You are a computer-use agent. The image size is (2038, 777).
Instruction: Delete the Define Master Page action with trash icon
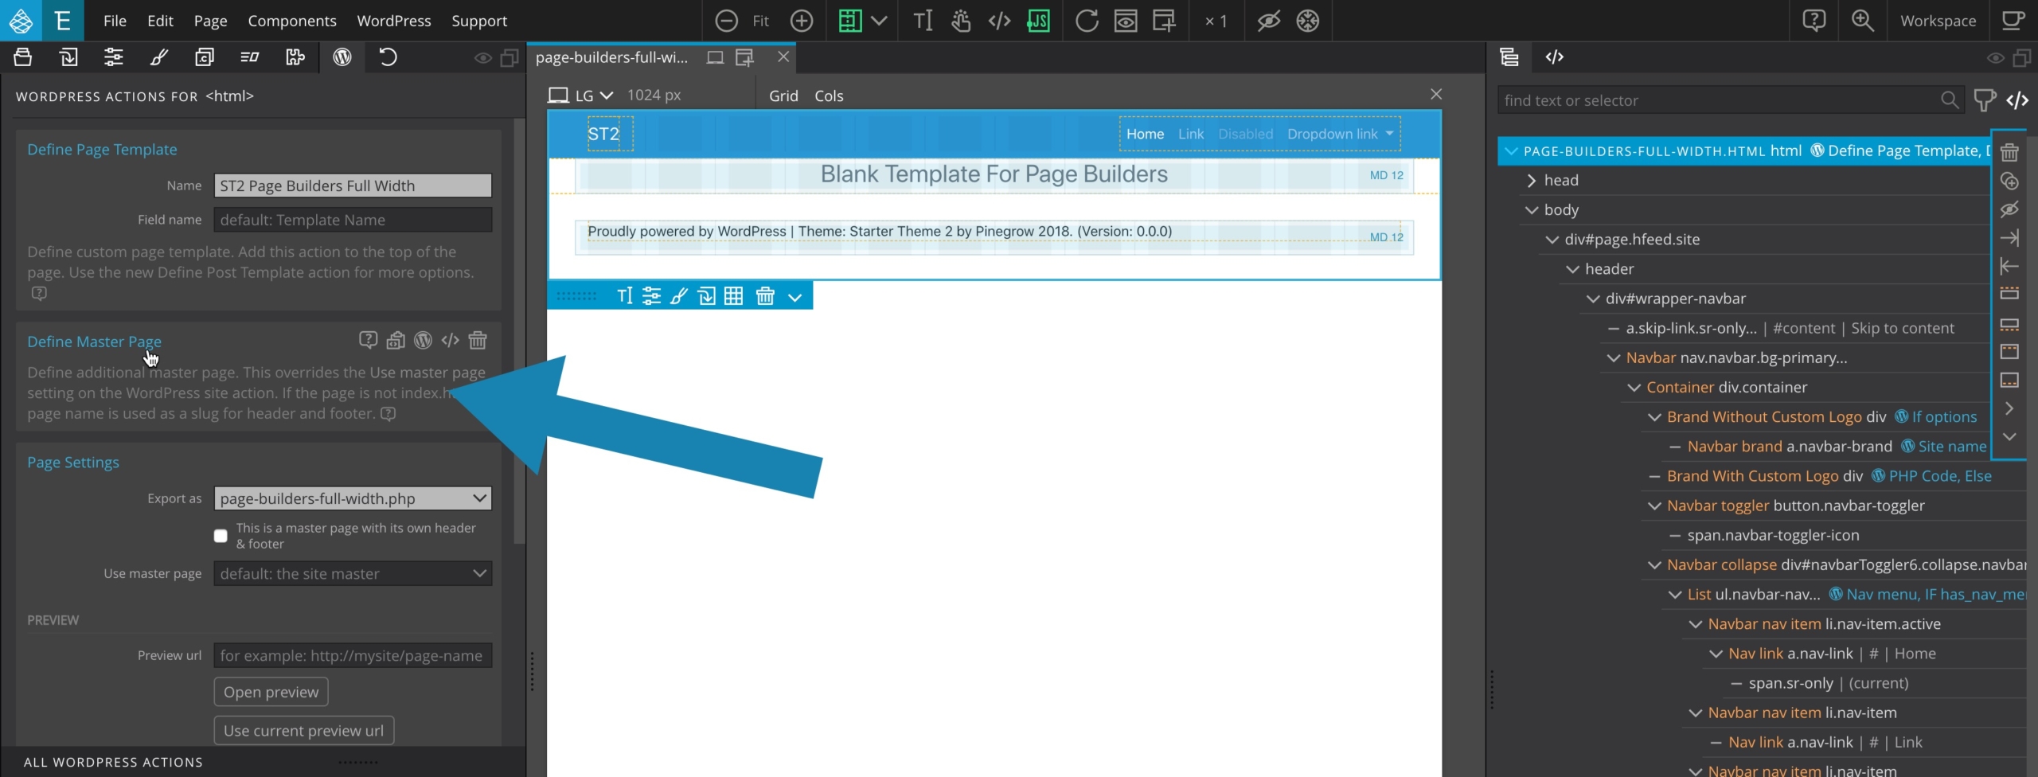478,341
